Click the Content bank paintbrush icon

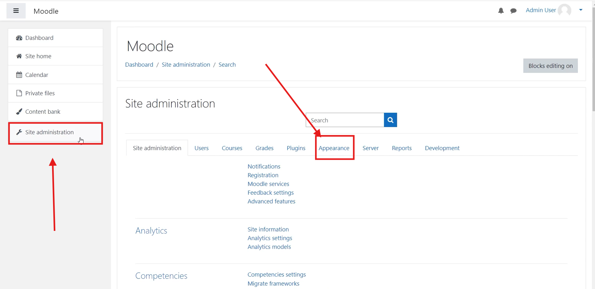point(19,112)
